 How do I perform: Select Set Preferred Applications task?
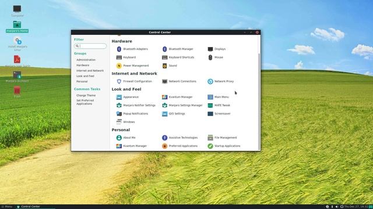click(85, 102)
